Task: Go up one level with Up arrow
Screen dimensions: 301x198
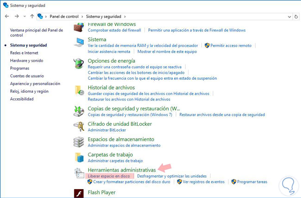Action: click(32, 16)
